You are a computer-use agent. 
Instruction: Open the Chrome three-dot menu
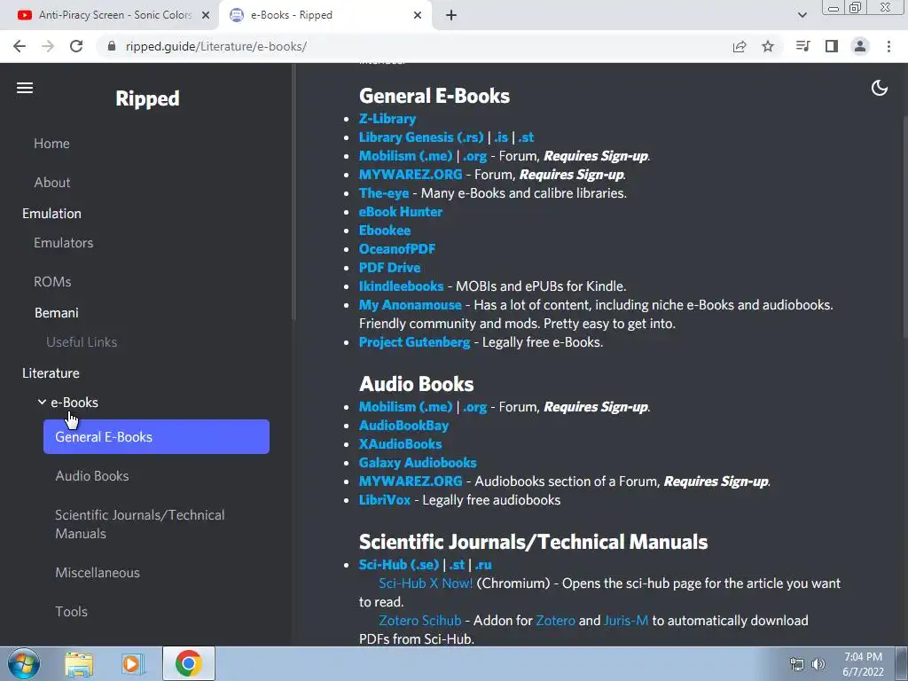click(x=888, y=46)
